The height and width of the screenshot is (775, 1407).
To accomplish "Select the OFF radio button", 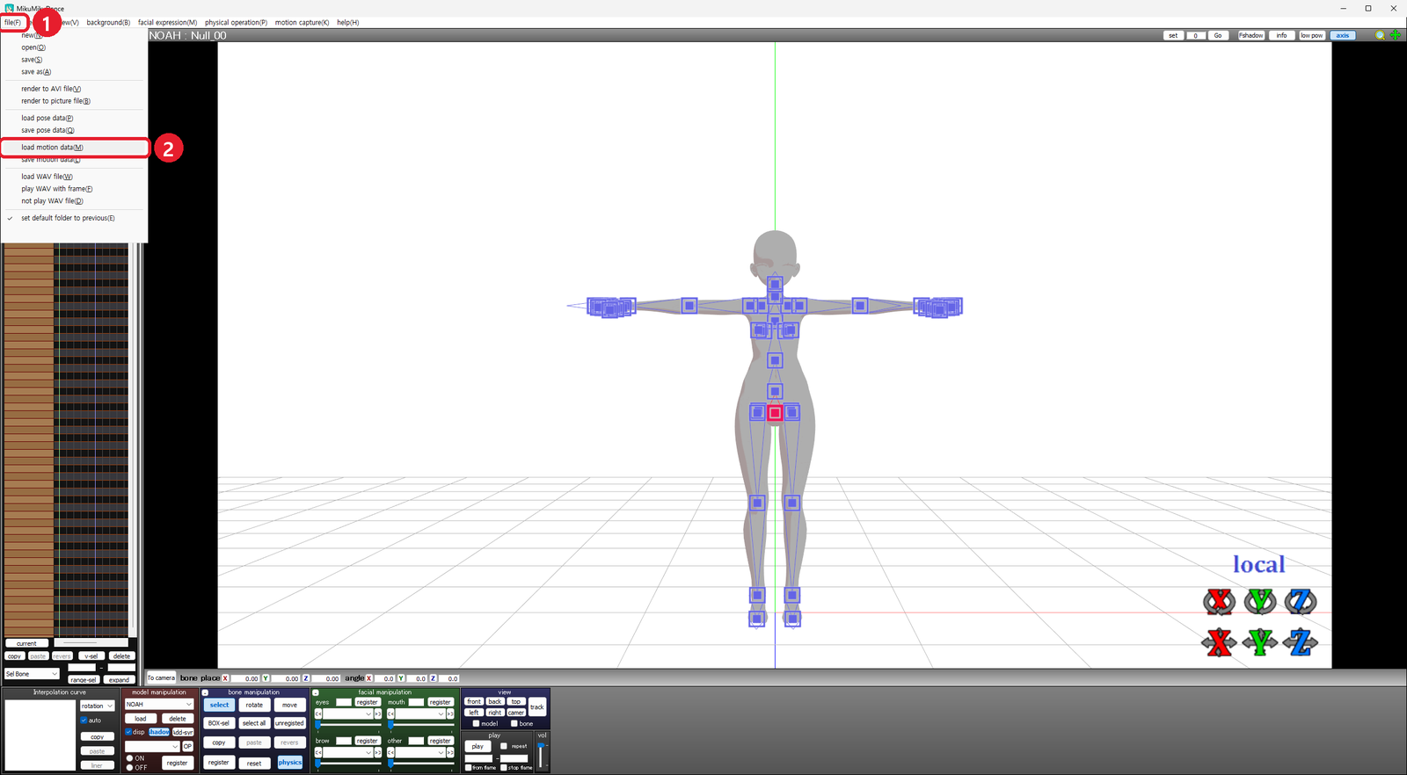I will (129, 767).
